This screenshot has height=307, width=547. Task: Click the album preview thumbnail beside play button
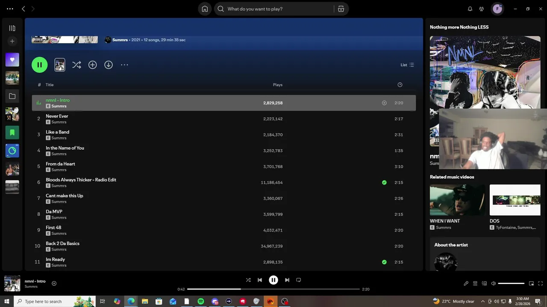pos(60,65)
